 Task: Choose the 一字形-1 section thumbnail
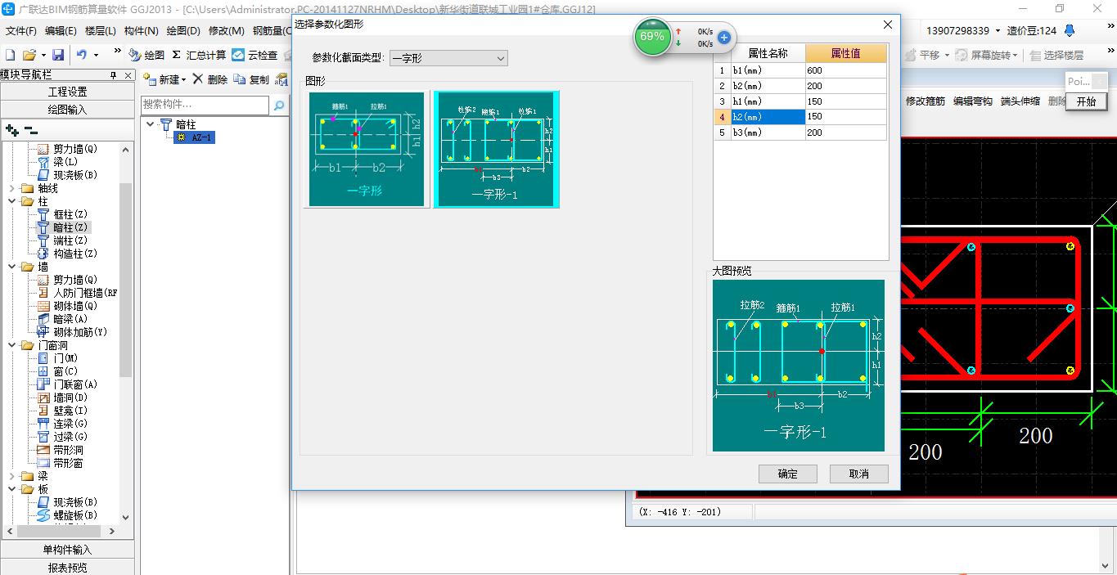[x=496, y=149]
